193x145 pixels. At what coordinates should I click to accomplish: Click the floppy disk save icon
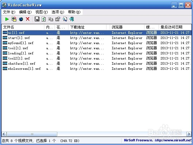point(37,19)
